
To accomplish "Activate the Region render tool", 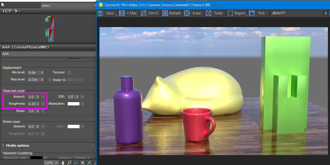I will pyautogui.click(x=237, y=13).
